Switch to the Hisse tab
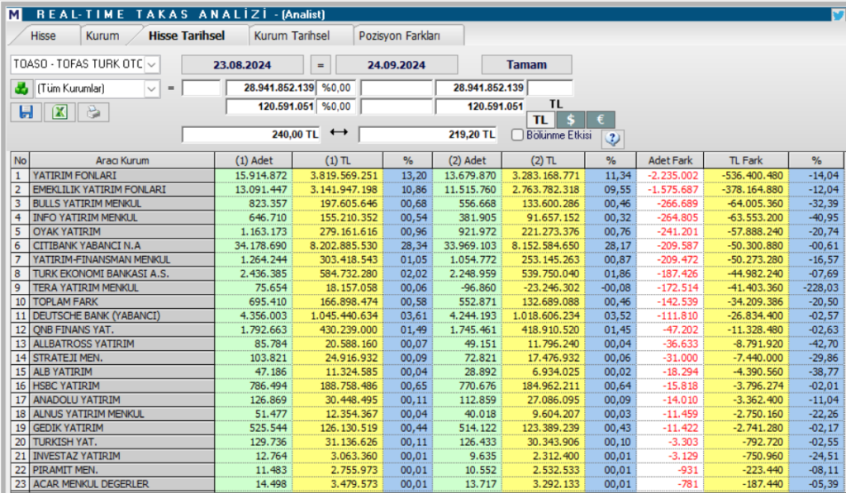Viewport: 846px width, 493px height. point(43,36)
